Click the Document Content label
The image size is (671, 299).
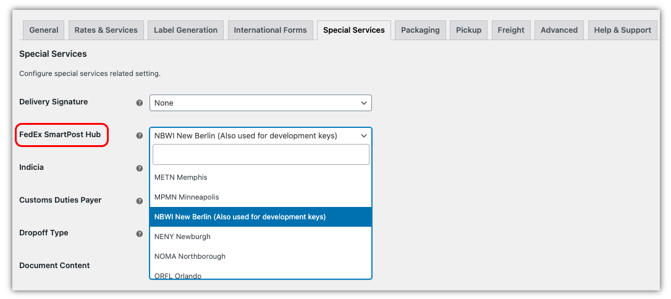pos(54,265)
